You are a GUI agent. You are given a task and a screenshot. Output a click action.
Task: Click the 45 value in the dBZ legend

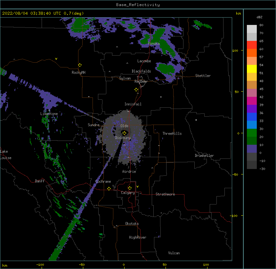coord(261,89)
